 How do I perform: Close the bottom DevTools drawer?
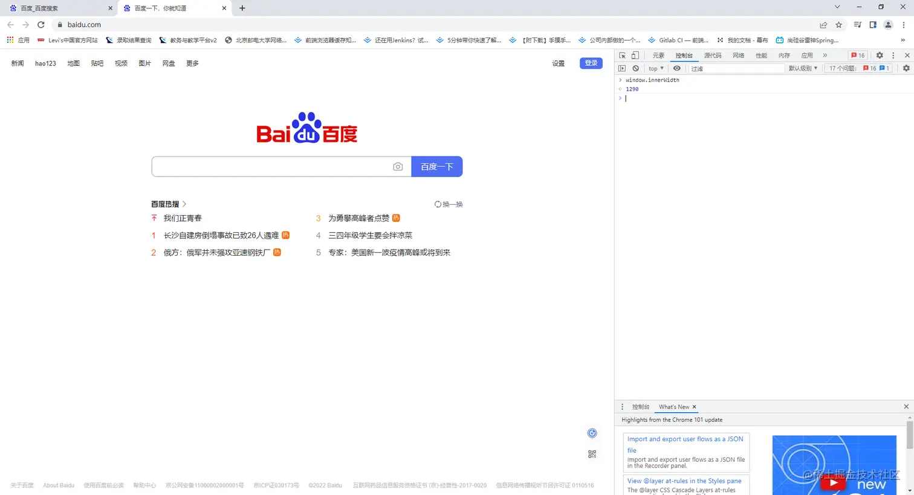click(906, 407)
